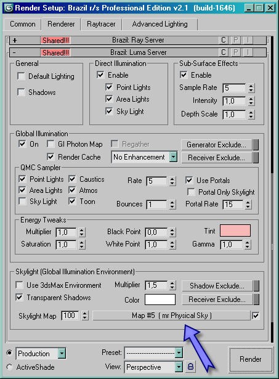
Task: Click the C button on Luma Server rollout
Action: tap(224, 52)
